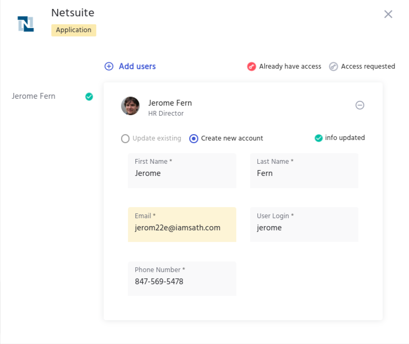Click the minus circle to remove Jerome Fern
Screen dimensions: 409x344
tap(360, 105)
